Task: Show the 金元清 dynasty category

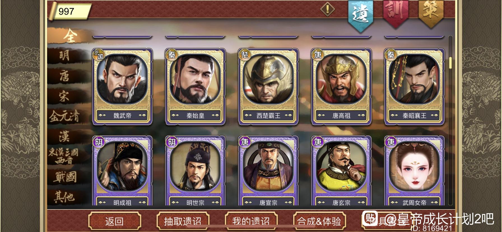Action: 64,116
